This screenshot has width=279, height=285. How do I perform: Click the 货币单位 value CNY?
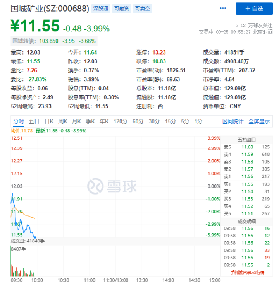pos(235,106)
